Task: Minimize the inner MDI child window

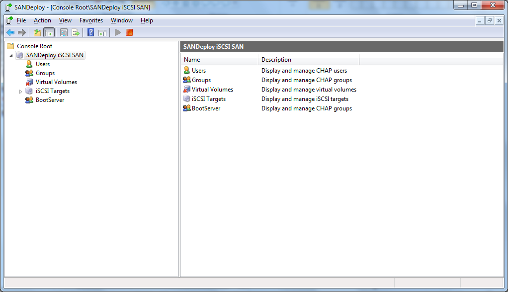Action: (x=480, y=21)
